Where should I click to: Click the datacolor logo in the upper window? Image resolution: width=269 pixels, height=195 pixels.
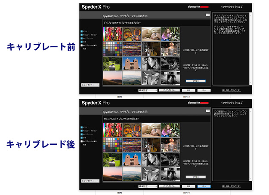coord(198,7)
